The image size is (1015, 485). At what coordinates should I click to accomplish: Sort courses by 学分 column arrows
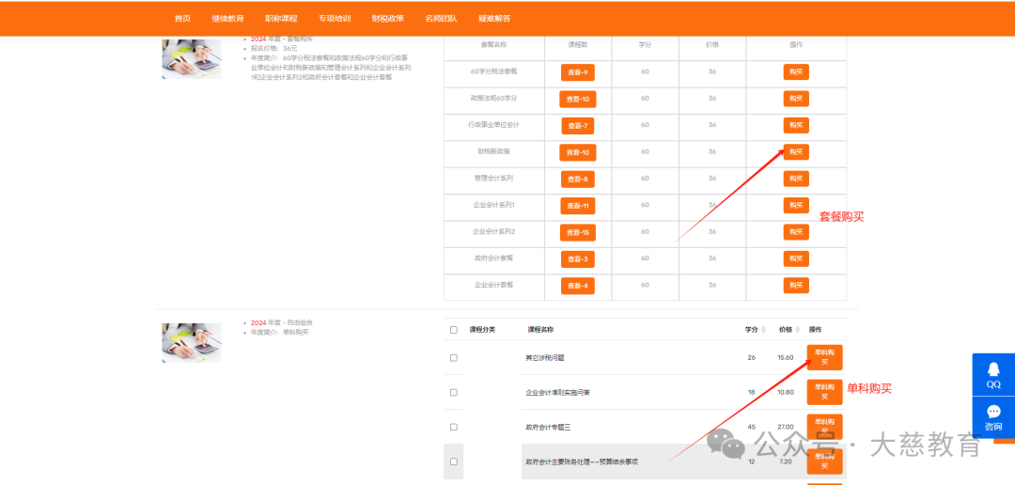pos(764,330)
